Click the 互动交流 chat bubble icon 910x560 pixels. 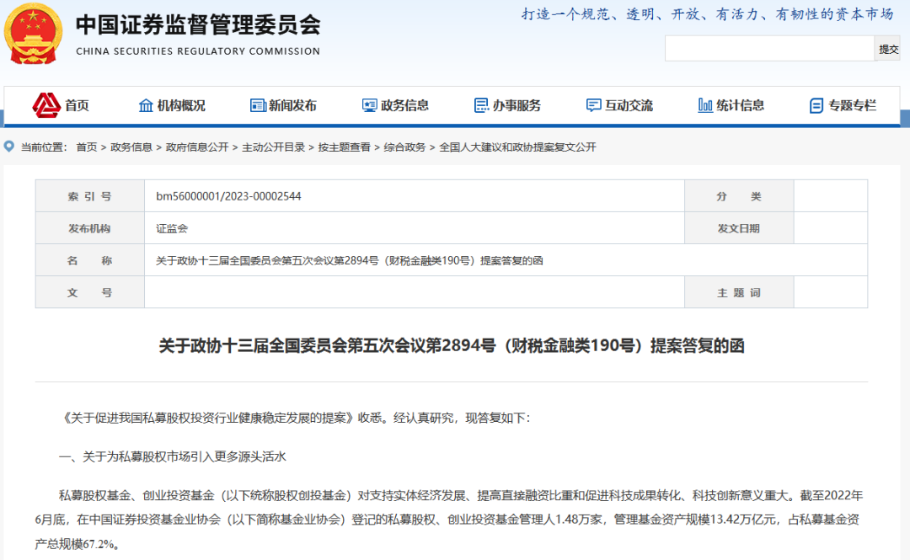tap(594, 105)
